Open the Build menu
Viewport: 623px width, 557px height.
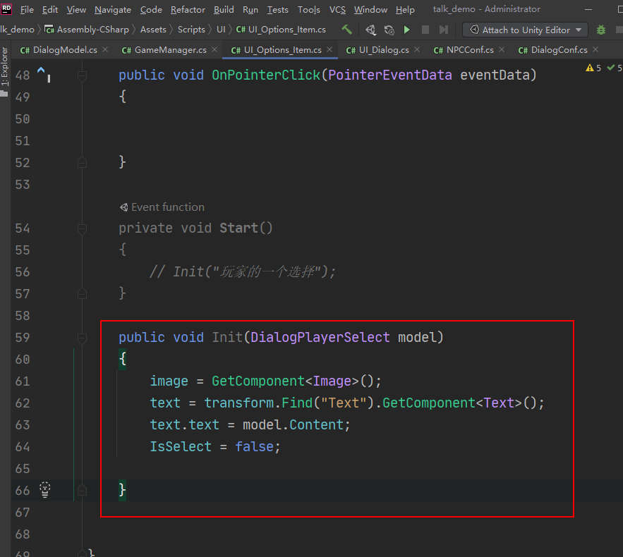click(224, 10)
